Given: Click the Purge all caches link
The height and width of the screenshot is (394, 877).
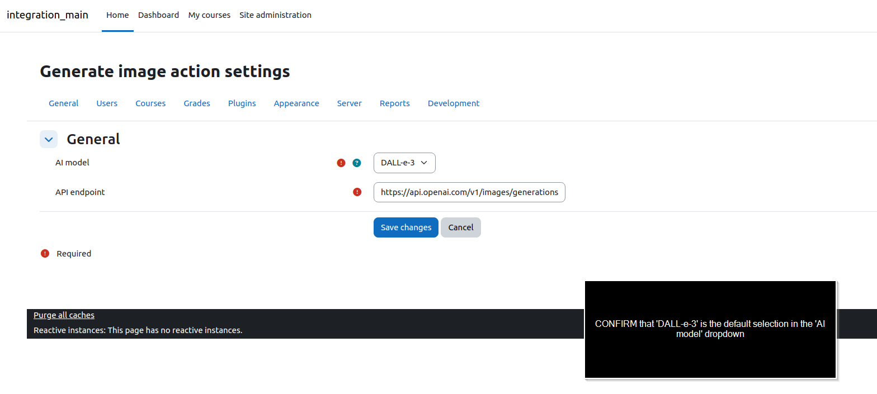Looking at the screenshot, I should click(64, 315).
